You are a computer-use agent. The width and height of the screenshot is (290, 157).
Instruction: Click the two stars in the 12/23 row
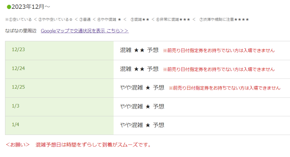[x=139, y=50]
